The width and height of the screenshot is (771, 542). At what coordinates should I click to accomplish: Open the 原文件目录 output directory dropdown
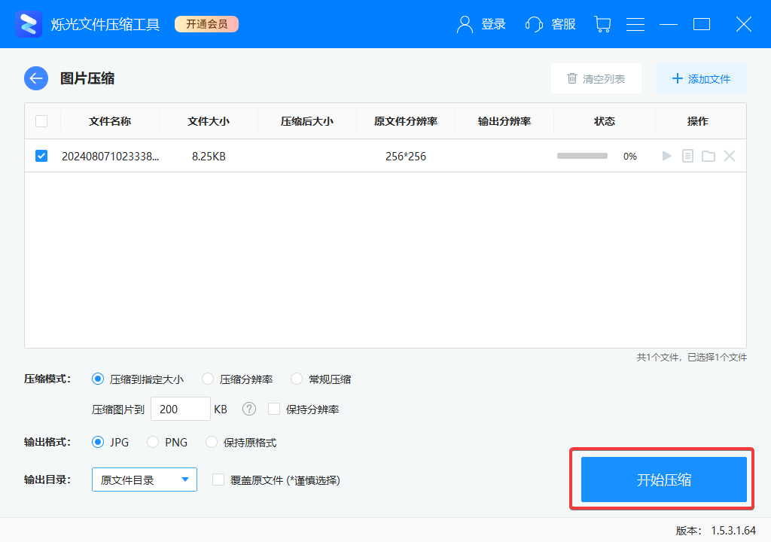144,480
